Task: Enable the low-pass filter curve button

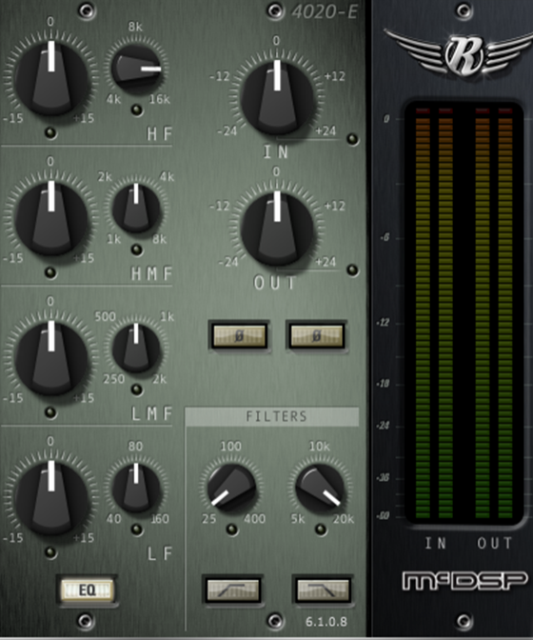Action: [323, 590]
